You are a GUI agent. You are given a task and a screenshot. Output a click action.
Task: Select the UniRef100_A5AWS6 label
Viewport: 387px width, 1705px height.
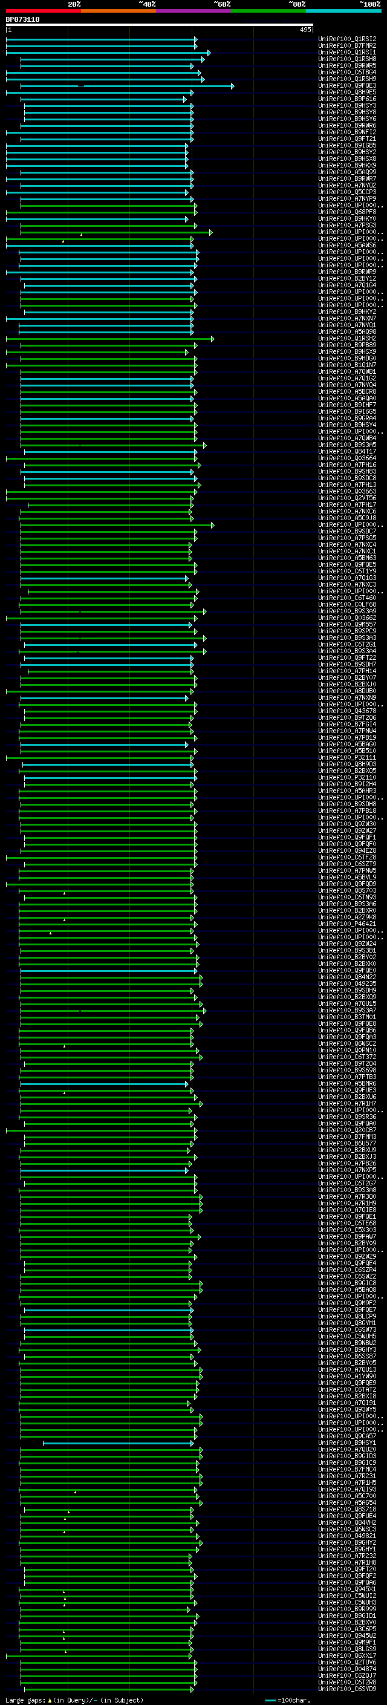coord(347,246)
